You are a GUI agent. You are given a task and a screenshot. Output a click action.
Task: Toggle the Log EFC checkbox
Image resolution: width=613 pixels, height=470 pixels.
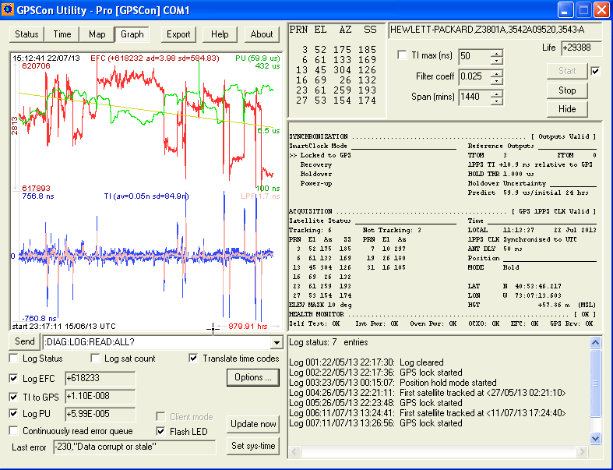point(13,378)
